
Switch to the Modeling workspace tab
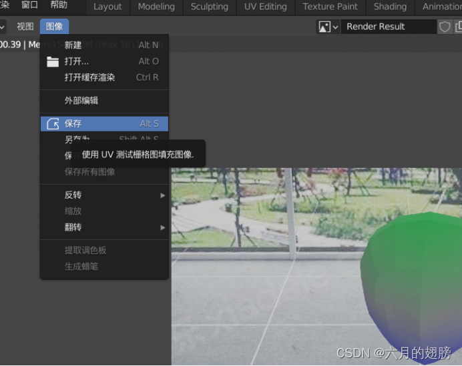[x=156, y=7]
